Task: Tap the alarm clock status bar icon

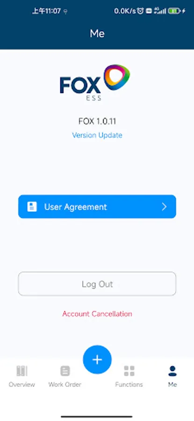Action: point(140,11)
